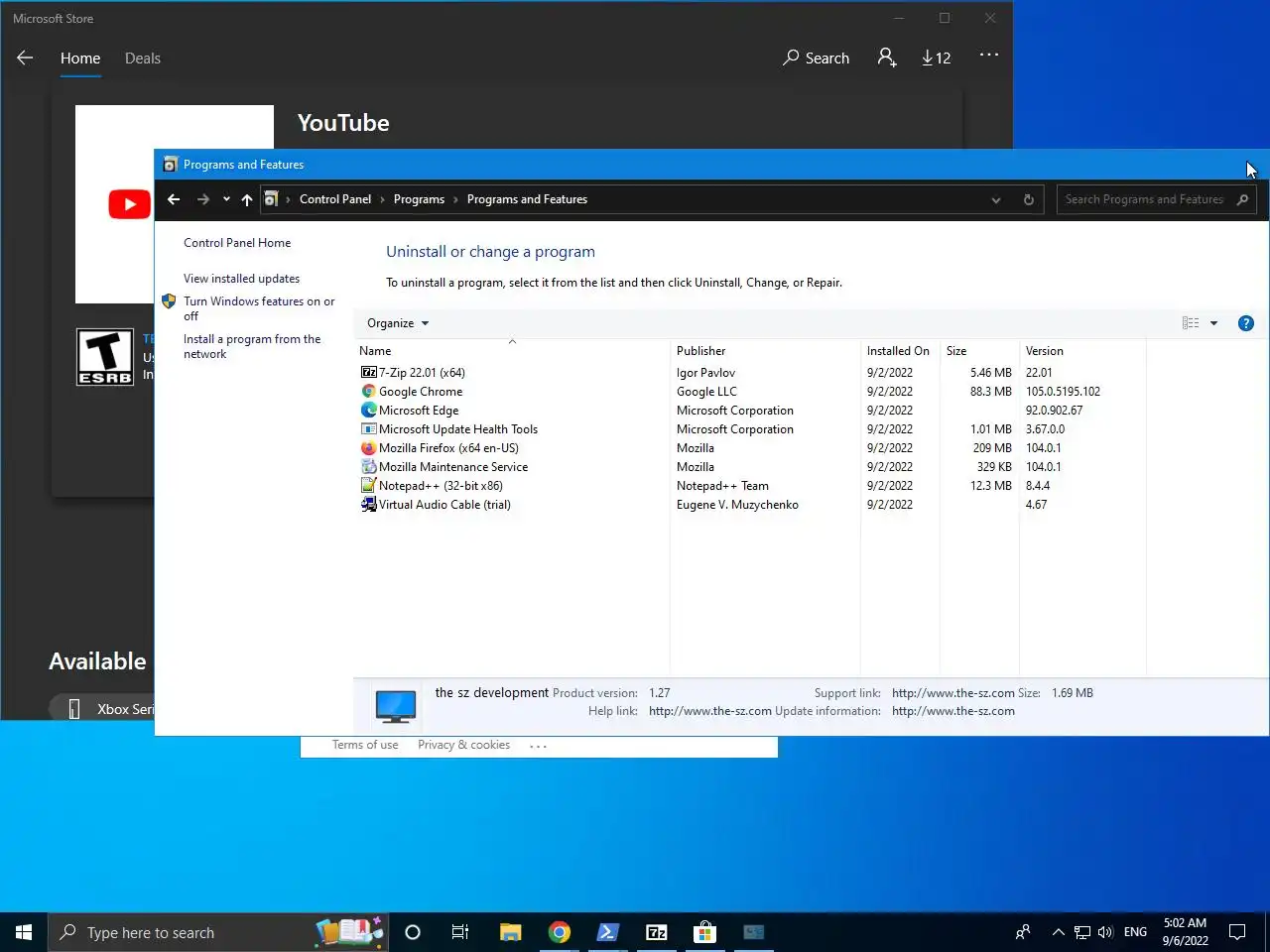Click the Microsoft Update Health Tools icon
This screenshot has height=952, width=1270.
click(368, 429)
